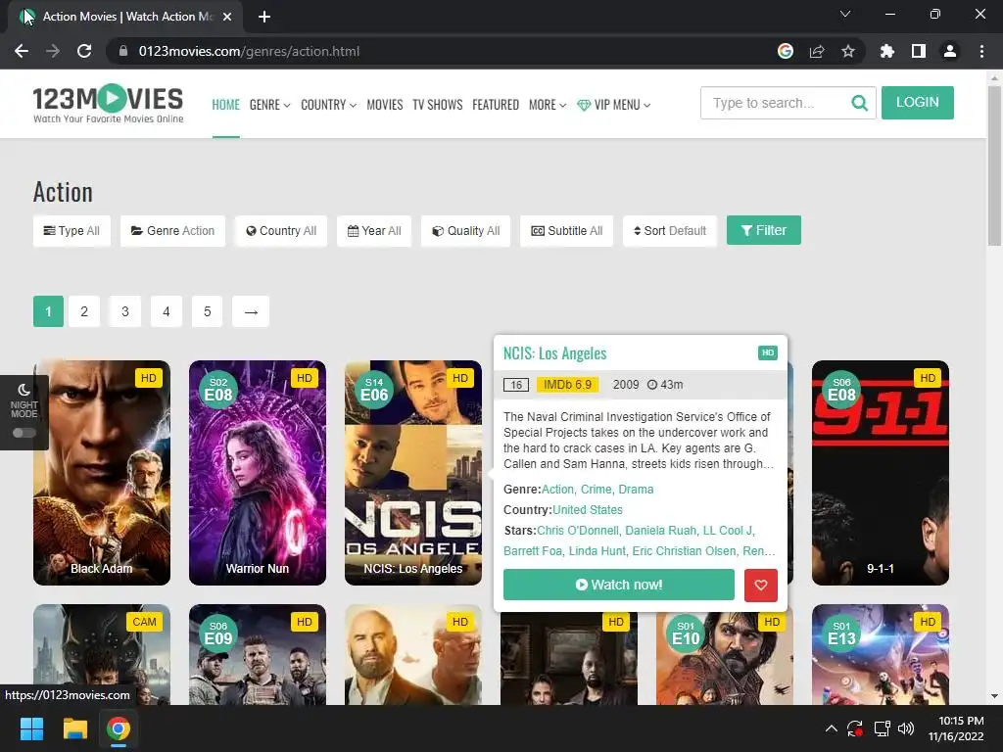This screenshot has height=752, width=1003.
Task: Click the HD badge in NCIS popup
Action: 768,352
